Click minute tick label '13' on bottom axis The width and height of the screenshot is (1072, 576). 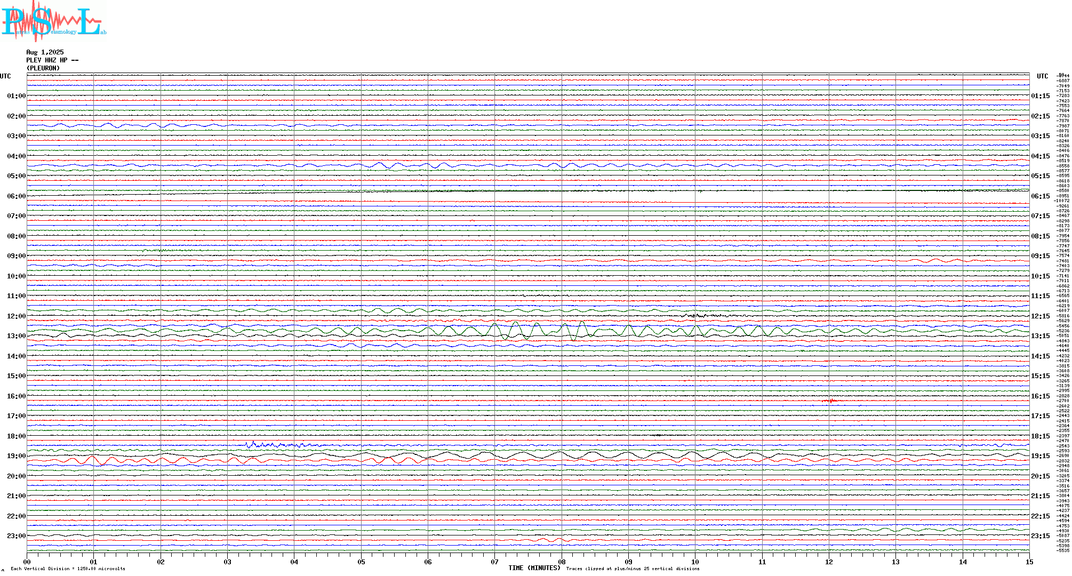point(895,562)
